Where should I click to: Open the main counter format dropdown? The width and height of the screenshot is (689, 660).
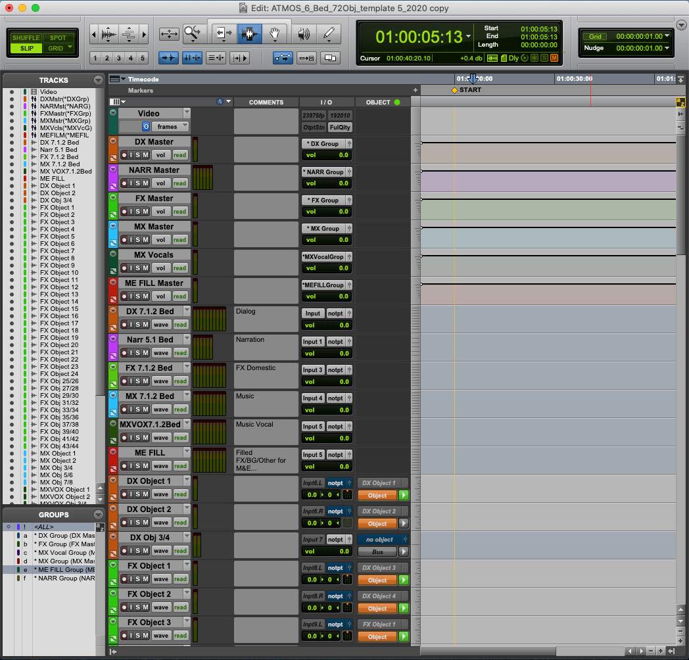pos(469,37)
